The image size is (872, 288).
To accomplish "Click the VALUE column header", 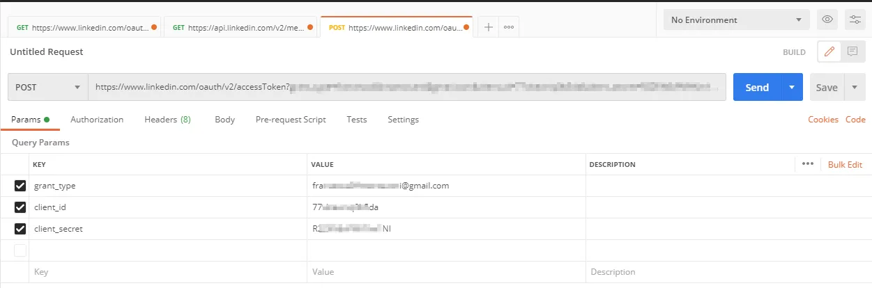I will tap(323, 165).
